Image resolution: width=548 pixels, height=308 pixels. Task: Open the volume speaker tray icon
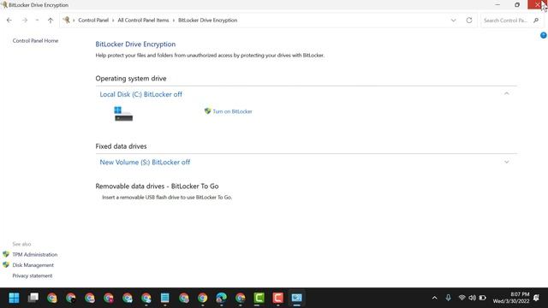(472, 298)
